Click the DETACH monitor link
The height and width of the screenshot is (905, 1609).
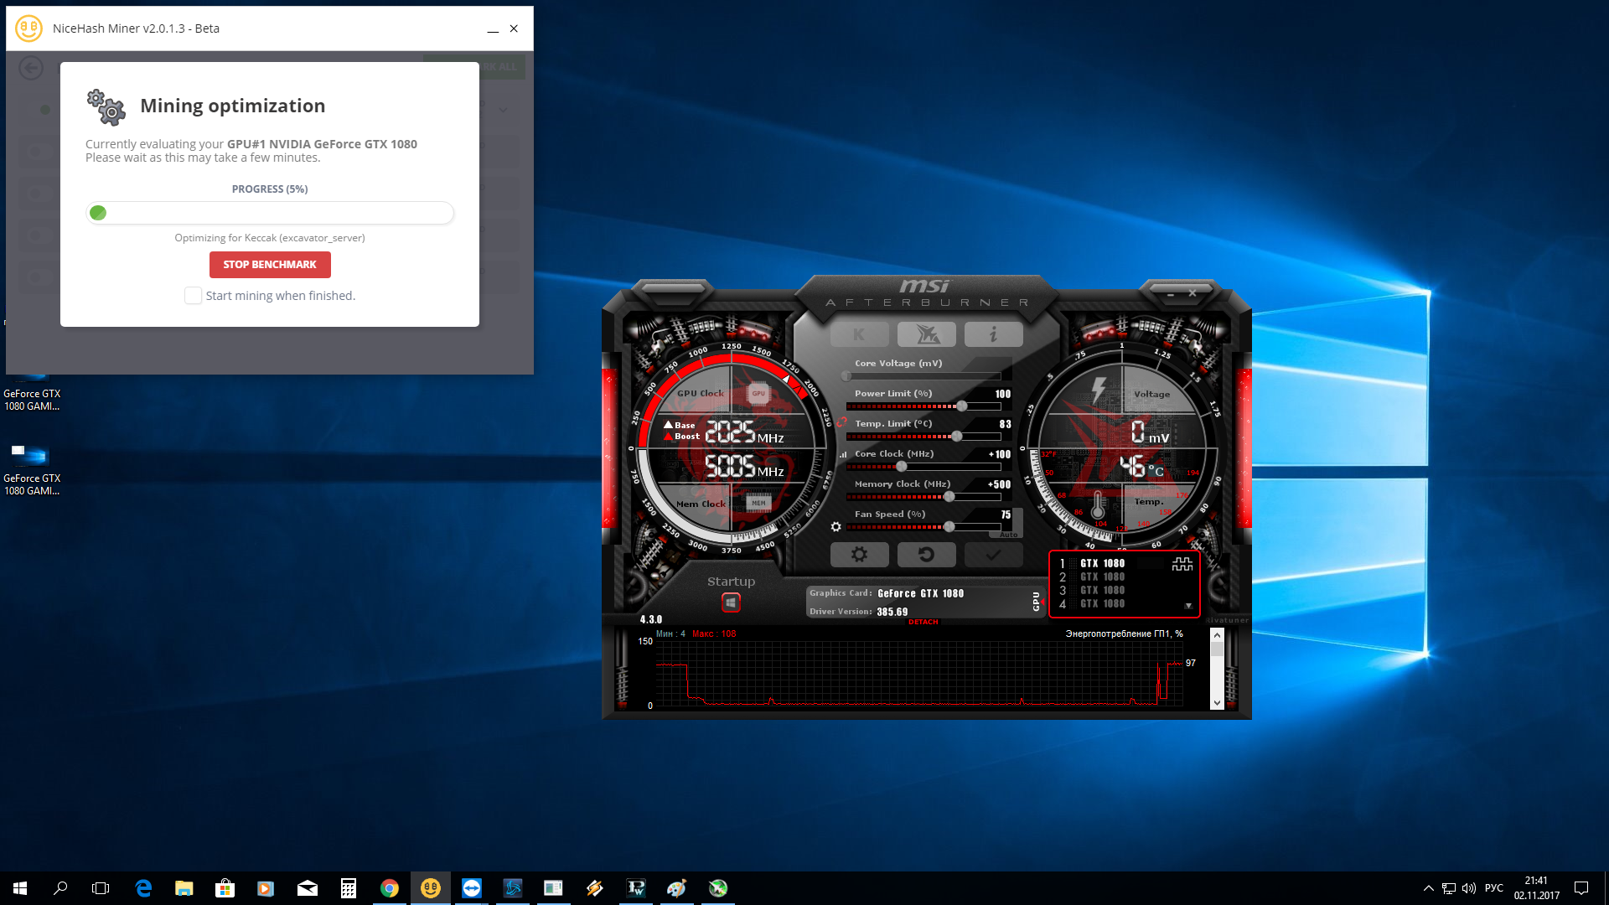point(923,623)
